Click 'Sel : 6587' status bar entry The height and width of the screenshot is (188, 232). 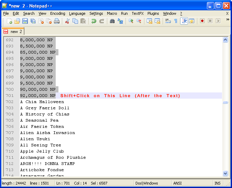(99, 183)
